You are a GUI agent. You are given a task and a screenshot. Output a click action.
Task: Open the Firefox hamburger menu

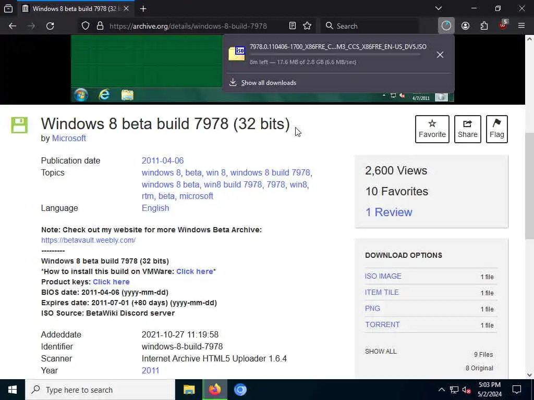[521, 26]
